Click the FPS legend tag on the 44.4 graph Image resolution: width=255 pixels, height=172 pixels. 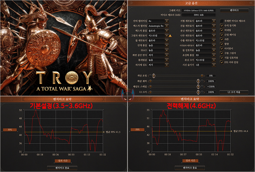pos(137,129)
